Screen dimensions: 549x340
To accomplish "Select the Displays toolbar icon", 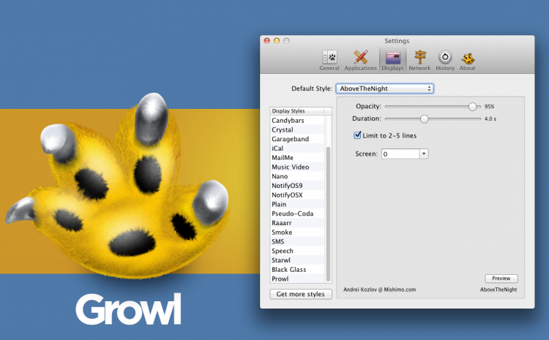I will pos(392,60).
